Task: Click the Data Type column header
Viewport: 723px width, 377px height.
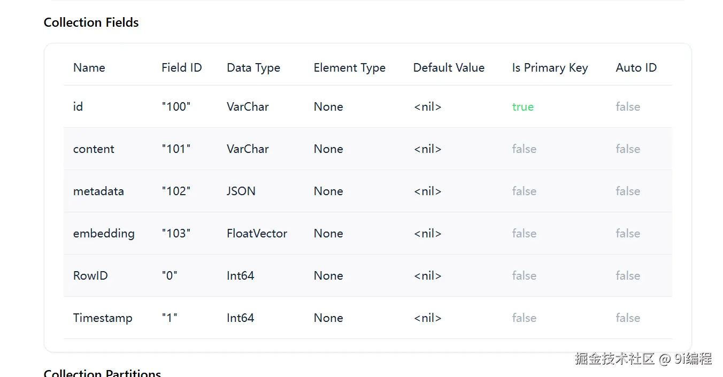Action: click(253, 68)
